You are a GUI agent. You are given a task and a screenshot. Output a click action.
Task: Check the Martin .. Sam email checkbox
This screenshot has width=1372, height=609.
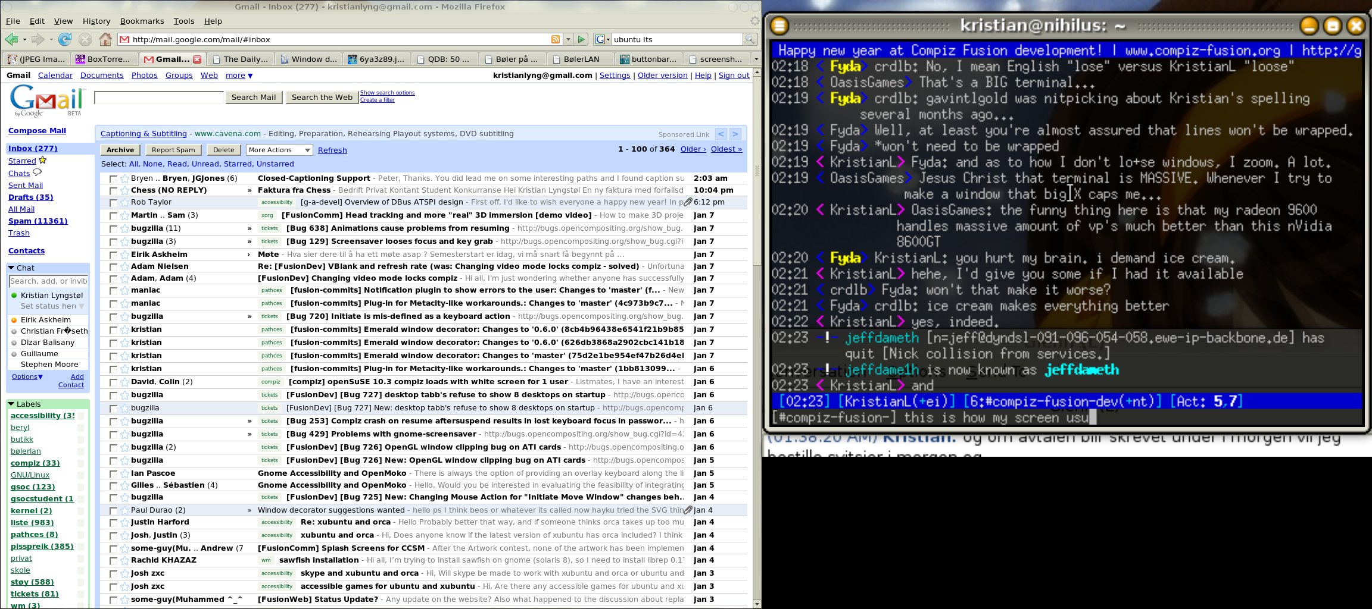click(x=113, y=216)
